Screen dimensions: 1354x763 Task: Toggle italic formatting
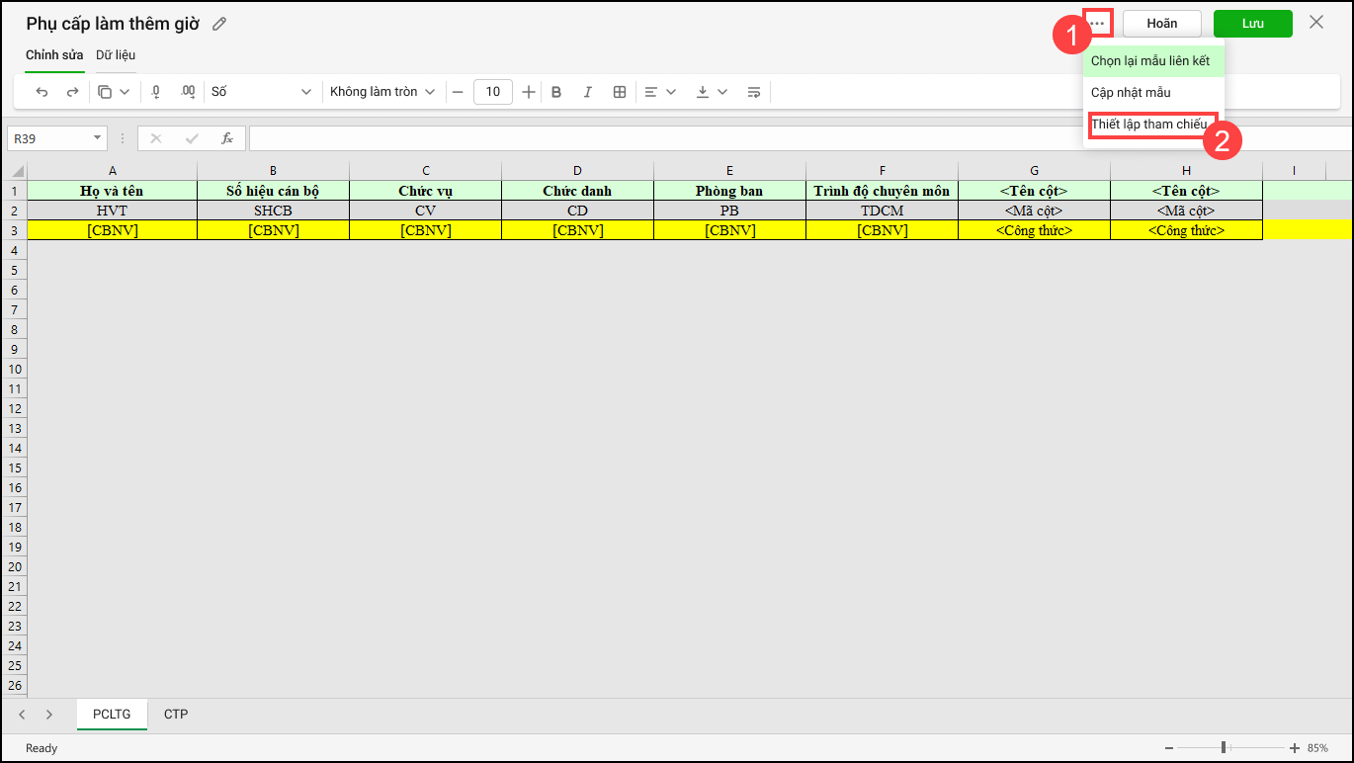(x=587, y=92)
